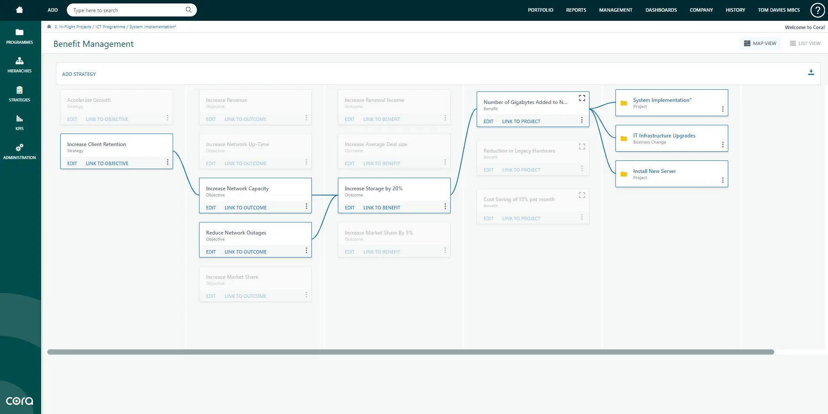The image size is (828, 414).
Task: Open options menu for Increase Client Retention
Action: pyautogui.click(x=167, y=162)
